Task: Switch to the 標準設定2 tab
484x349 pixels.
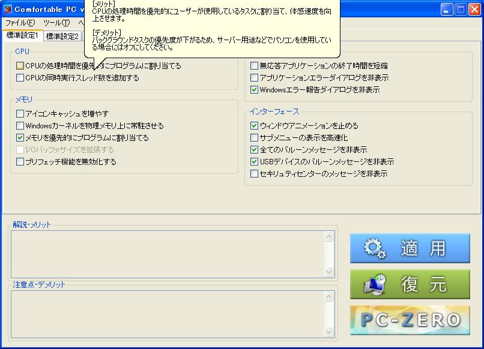Action: click(x=62, y=37)
